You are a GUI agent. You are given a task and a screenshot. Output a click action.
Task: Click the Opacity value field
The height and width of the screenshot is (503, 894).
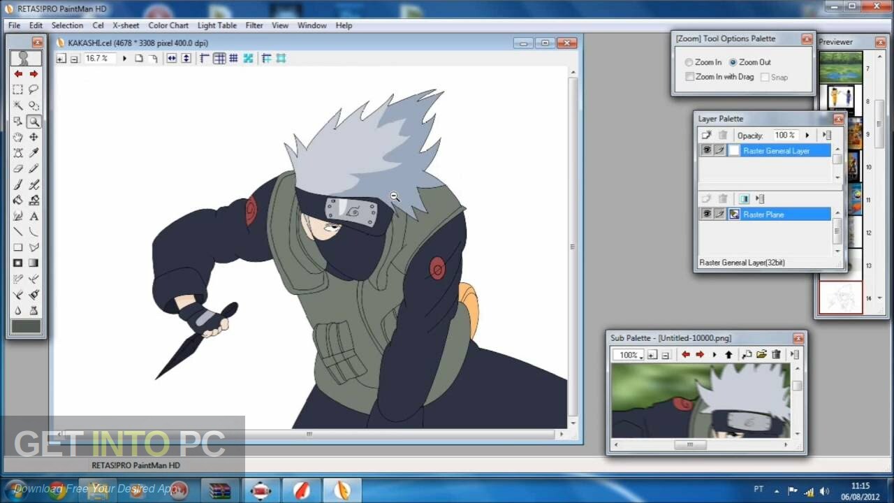(784, 135)
